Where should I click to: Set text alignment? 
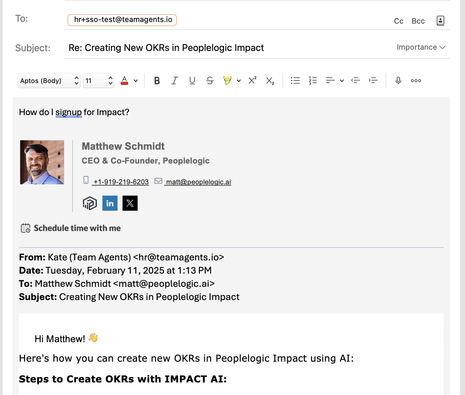tap(330, 81)
